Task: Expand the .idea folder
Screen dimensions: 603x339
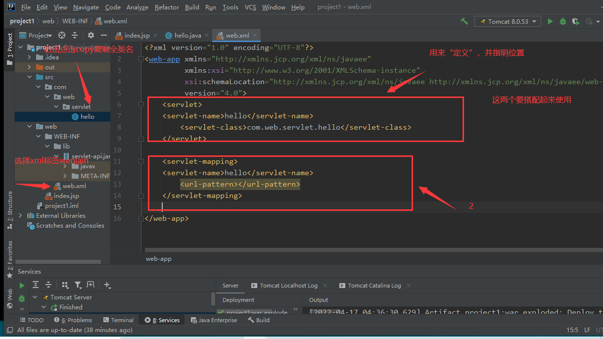Action: (x=29, y=57)
